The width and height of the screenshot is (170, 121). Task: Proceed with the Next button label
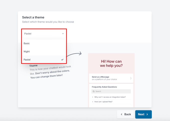coord(141,114)
